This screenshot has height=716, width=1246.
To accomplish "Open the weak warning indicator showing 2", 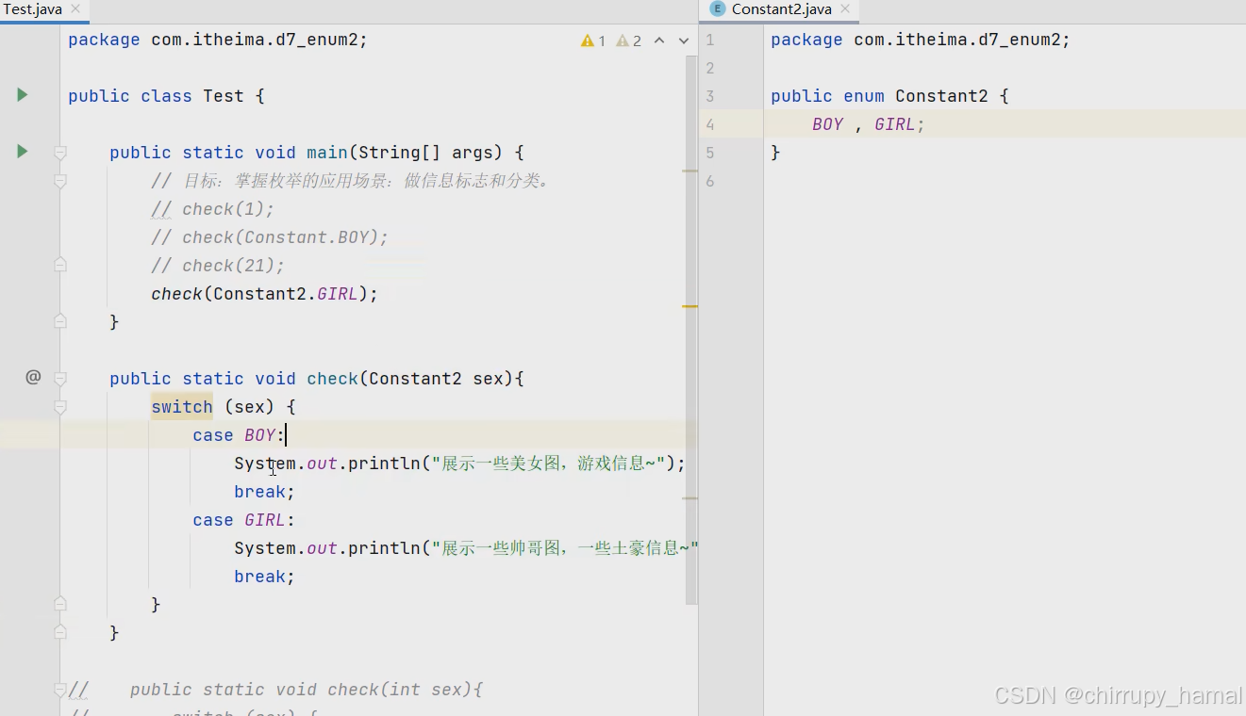I will point(628,41).
